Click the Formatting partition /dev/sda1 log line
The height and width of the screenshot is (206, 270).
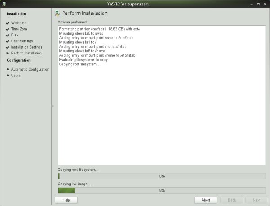pos(99,29)
